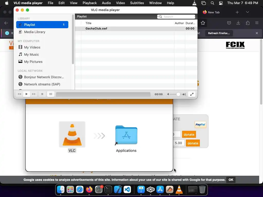Accept cookies with the OK button
The width and height of the screenshot is (263, 197).
coord(231,180)
